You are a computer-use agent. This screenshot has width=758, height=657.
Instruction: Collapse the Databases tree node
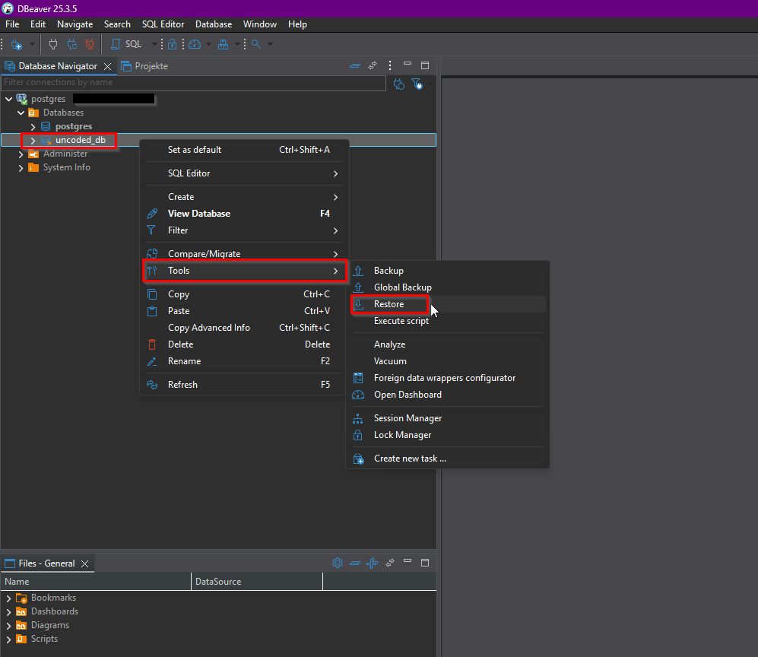point(21,113)
